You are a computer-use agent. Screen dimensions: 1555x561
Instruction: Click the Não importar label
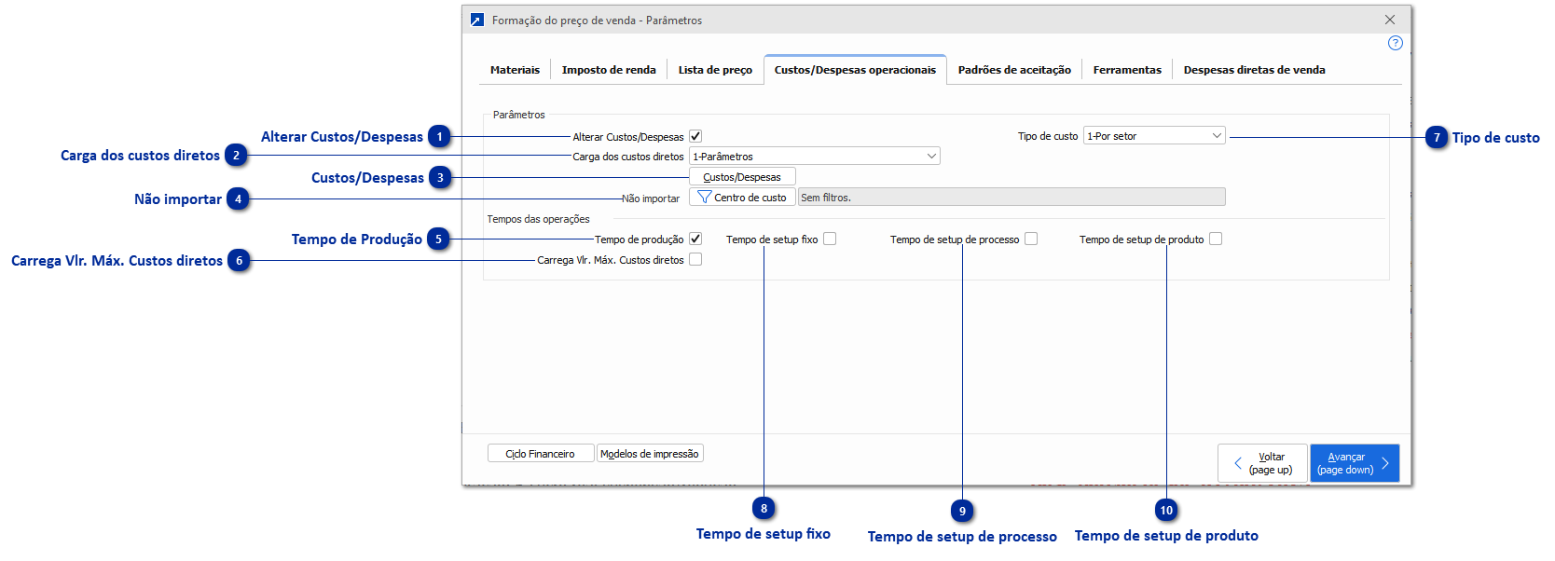point(651,198)
